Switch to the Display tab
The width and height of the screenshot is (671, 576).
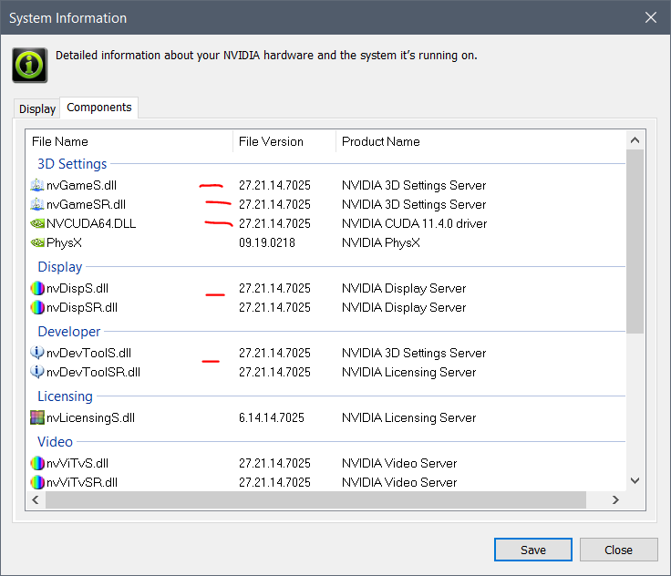(x=37, y=109)
